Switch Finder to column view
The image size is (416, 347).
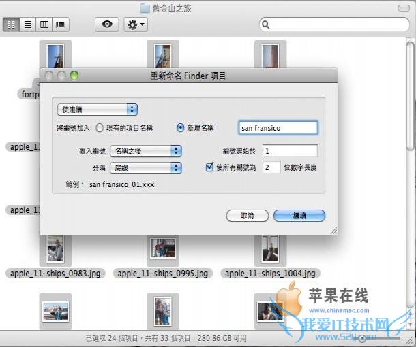point(44,24)
